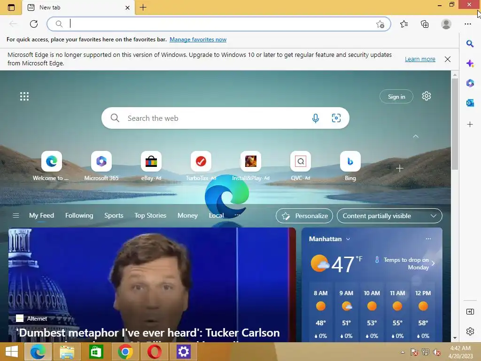This screenshot has width=481, height=361.
Task: Open weather card more options ellipsis
Action: [x=428, y=239]
